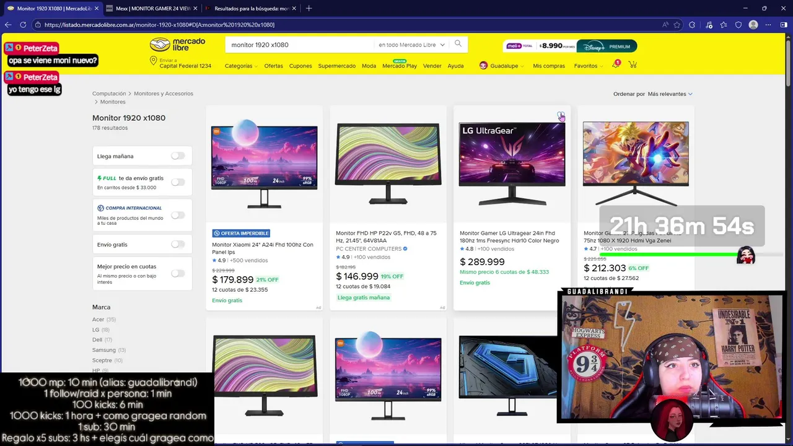Add this page to browser favorites star
Screen dimensions: 793x446
click(677, 25)
